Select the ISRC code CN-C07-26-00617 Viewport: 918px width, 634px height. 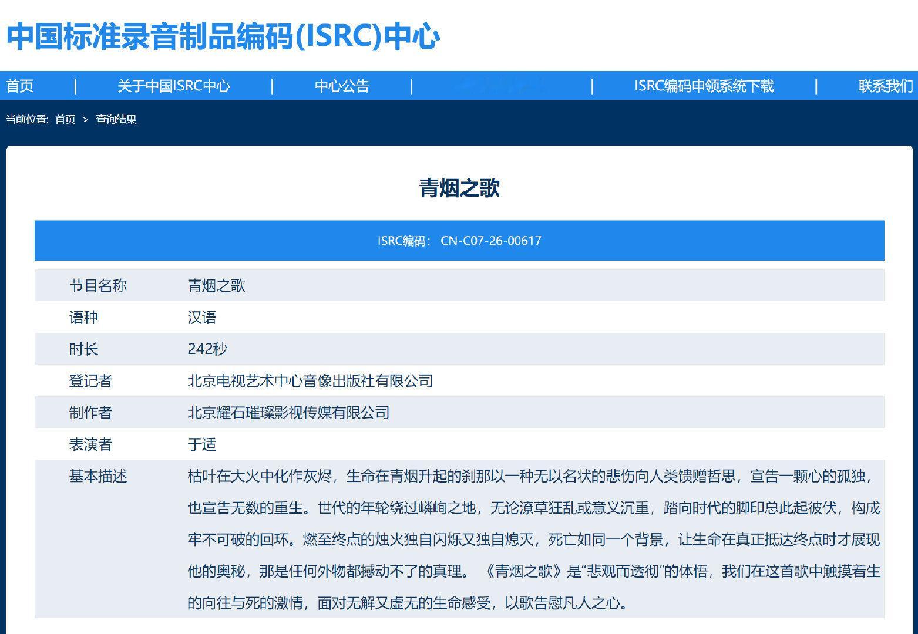coord(491,241)
